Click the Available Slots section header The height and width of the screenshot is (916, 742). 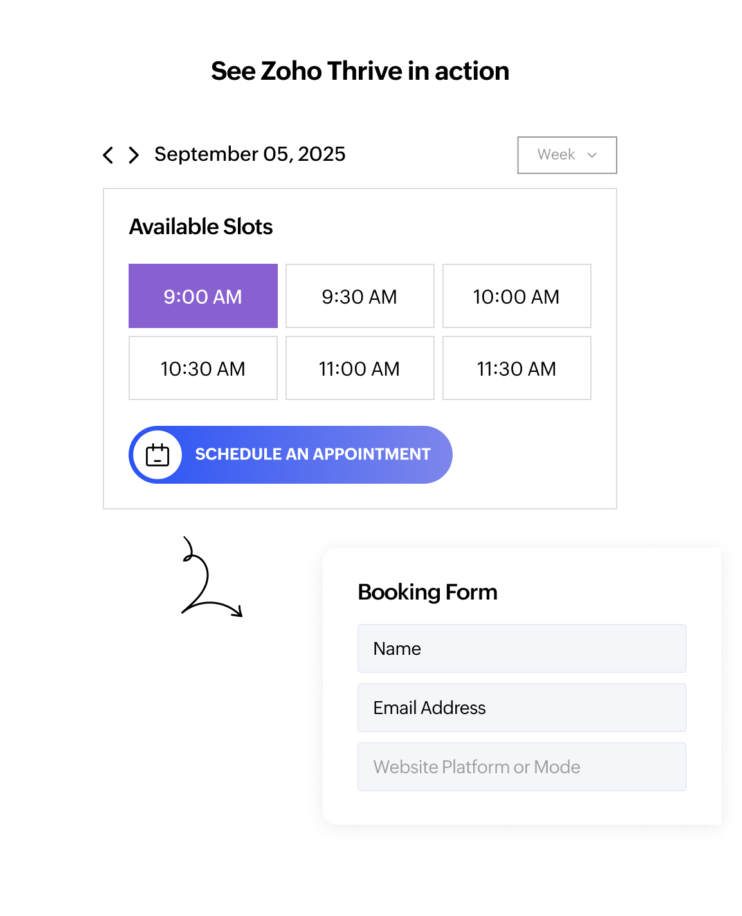pos(201,226)
